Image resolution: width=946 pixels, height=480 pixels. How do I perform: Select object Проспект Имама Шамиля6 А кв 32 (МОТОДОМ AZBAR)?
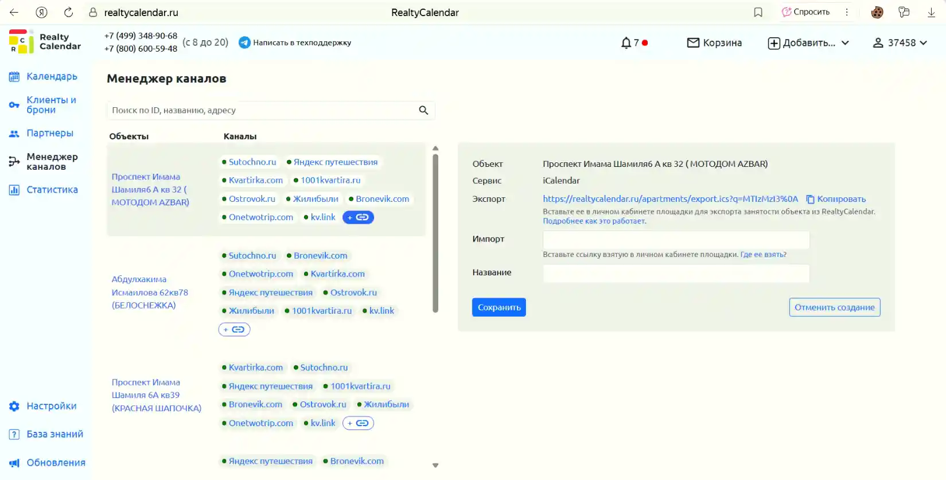pos(150,189)
